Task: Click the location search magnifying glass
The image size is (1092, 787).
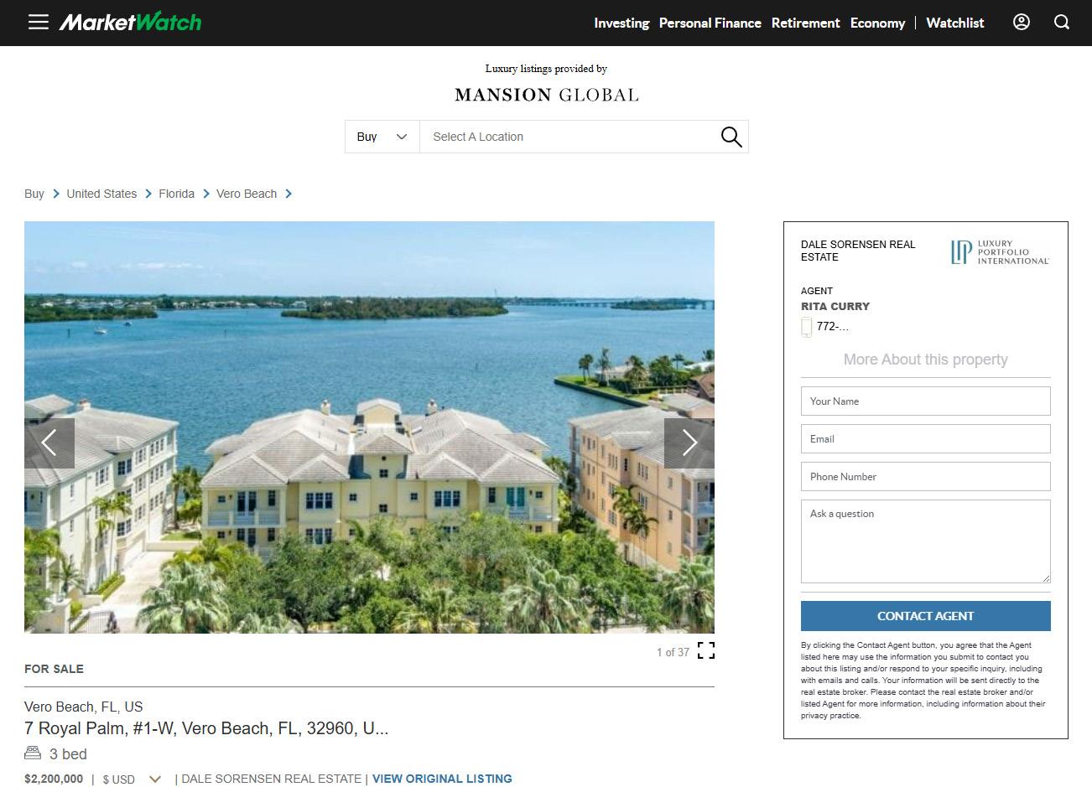Action: click(731, 137)
